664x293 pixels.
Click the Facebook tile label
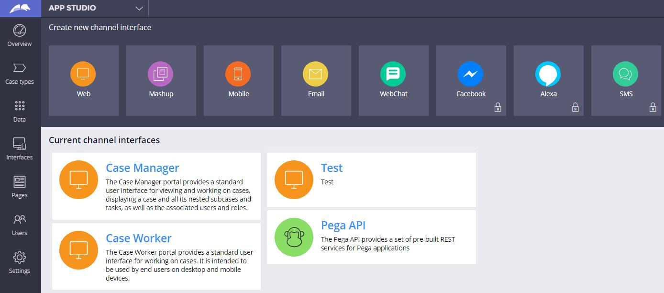(471, 94)
